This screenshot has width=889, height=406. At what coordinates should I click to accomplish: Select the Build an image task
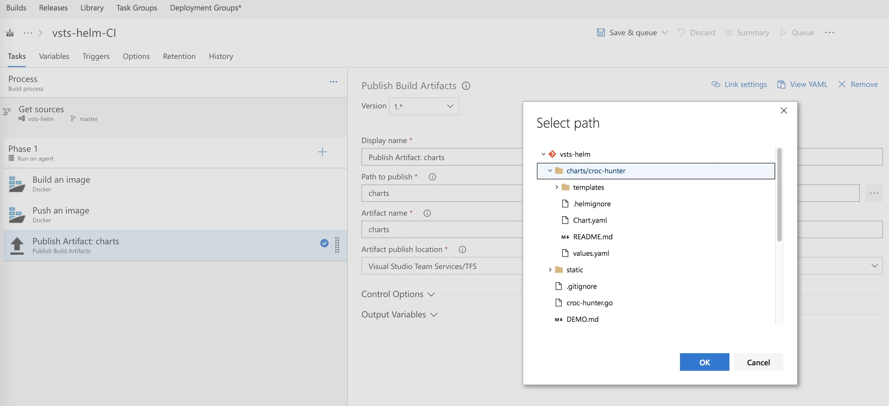pos(175,184)
